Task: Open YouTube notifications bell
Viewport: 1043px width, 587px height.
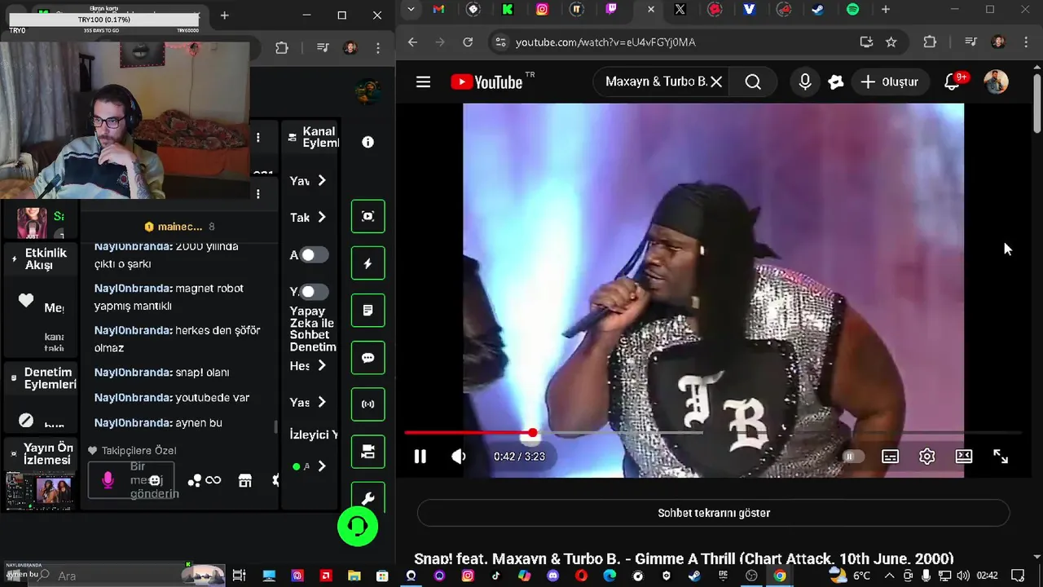Action: tap(952, 82)
